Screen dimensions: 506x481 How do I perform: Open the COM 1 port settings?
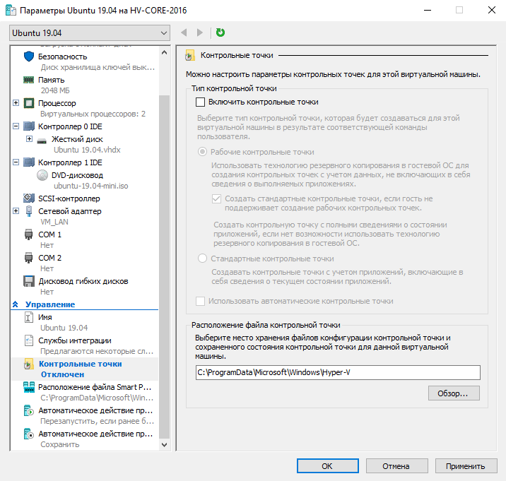click(49, 234)
